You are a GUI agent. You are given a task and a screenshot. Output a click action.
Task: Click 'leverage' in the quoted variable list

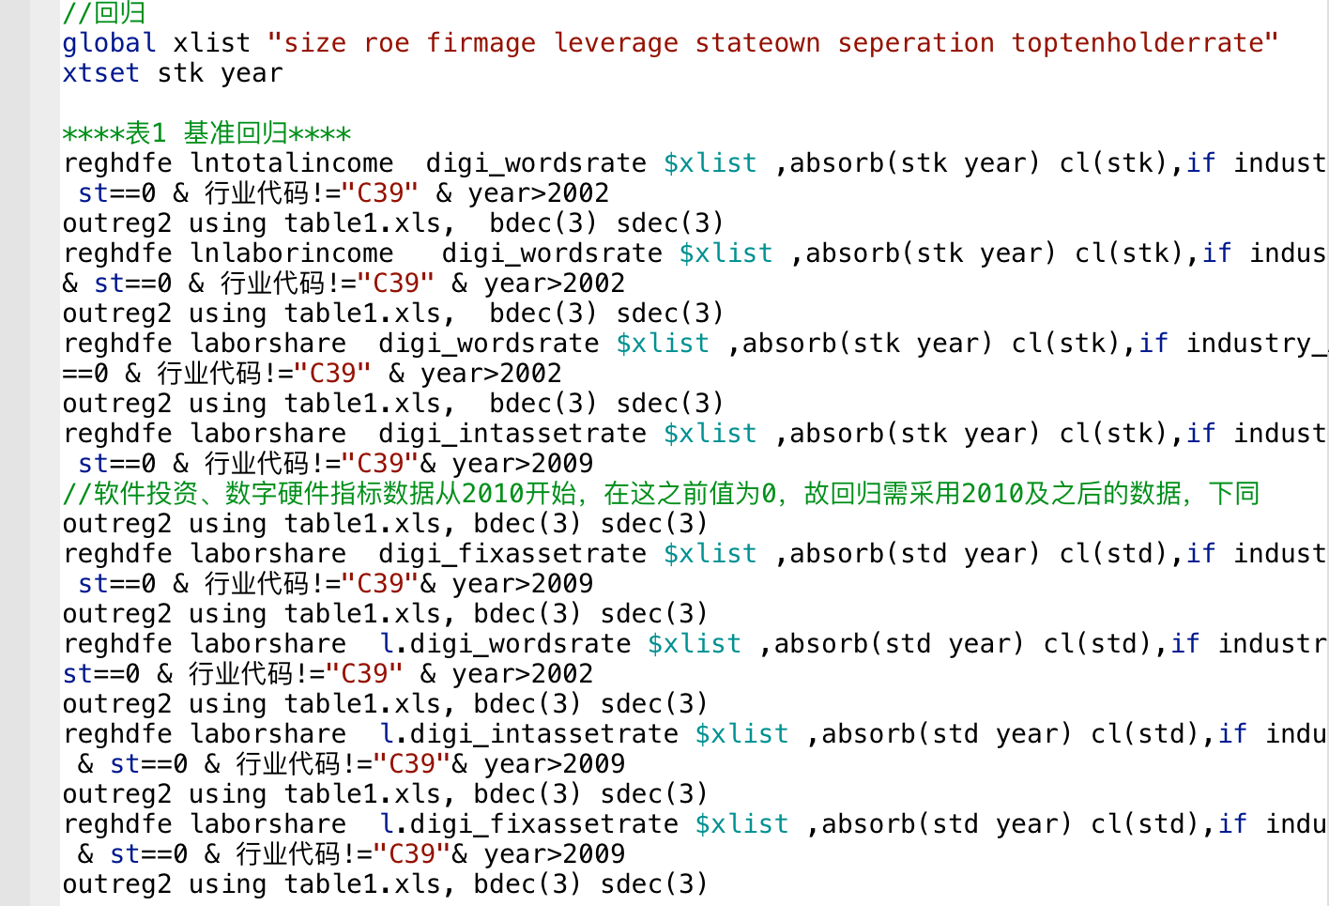coord(615,43)
